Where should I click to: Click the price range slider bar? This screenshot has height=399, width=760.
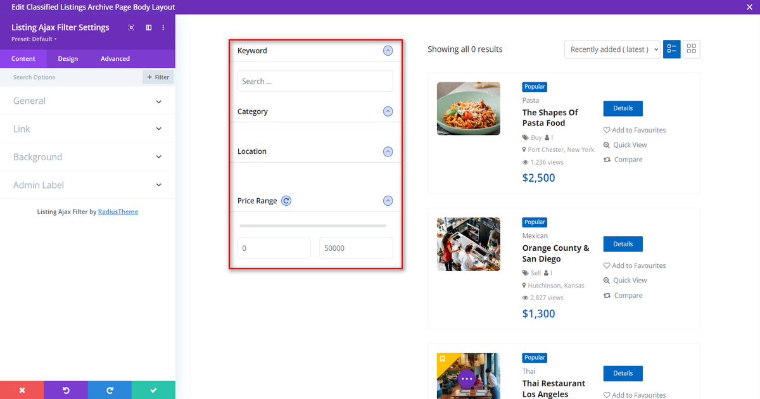[313, 225]
